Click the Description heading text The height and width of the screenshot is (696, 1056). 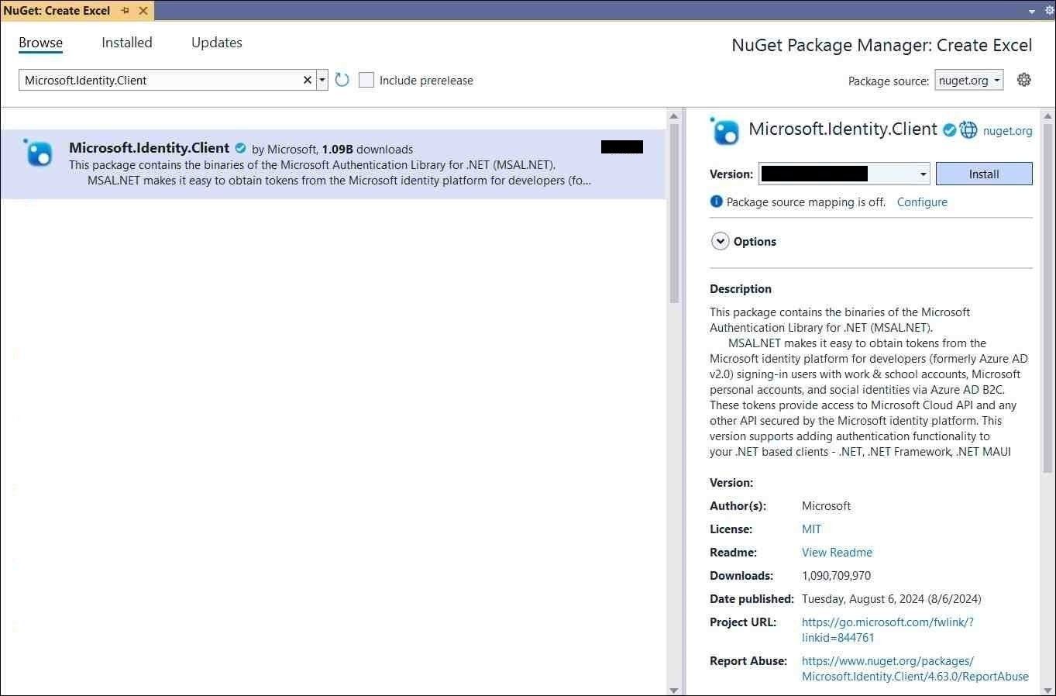click(x=741, y=288)
